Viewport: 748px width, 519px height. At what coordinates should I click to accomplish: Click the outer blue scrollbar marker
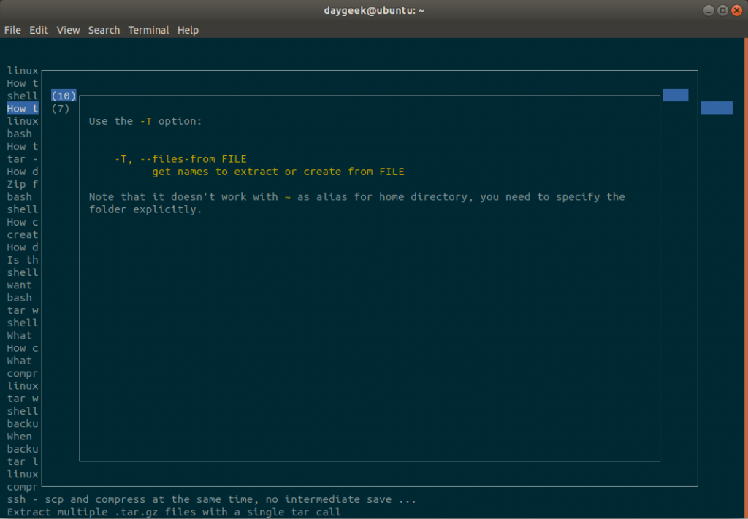pos(716,107)
